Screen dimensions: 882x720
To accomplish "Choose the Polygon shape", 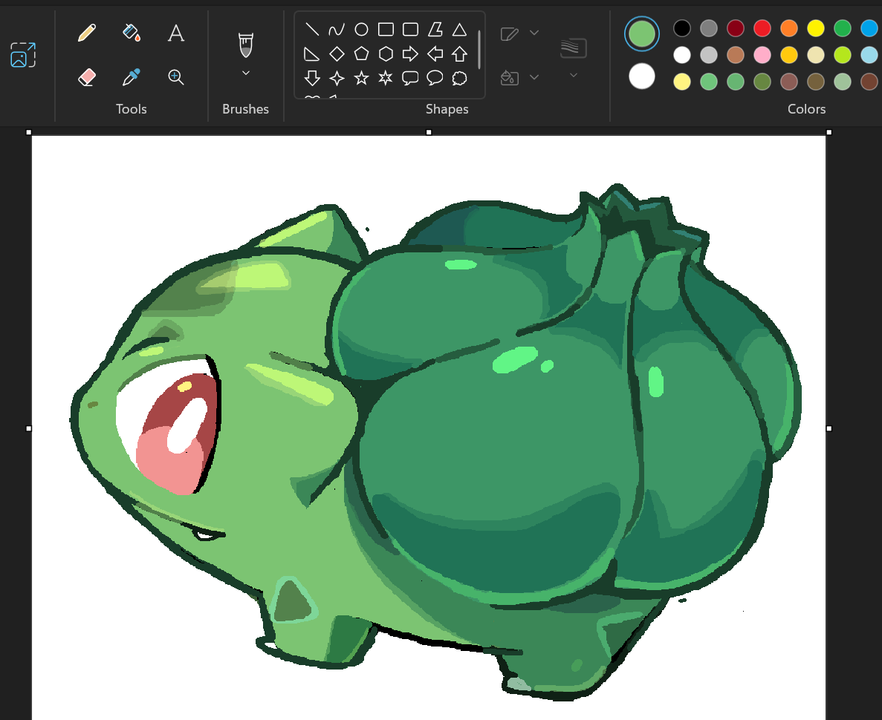I will 435,29.
